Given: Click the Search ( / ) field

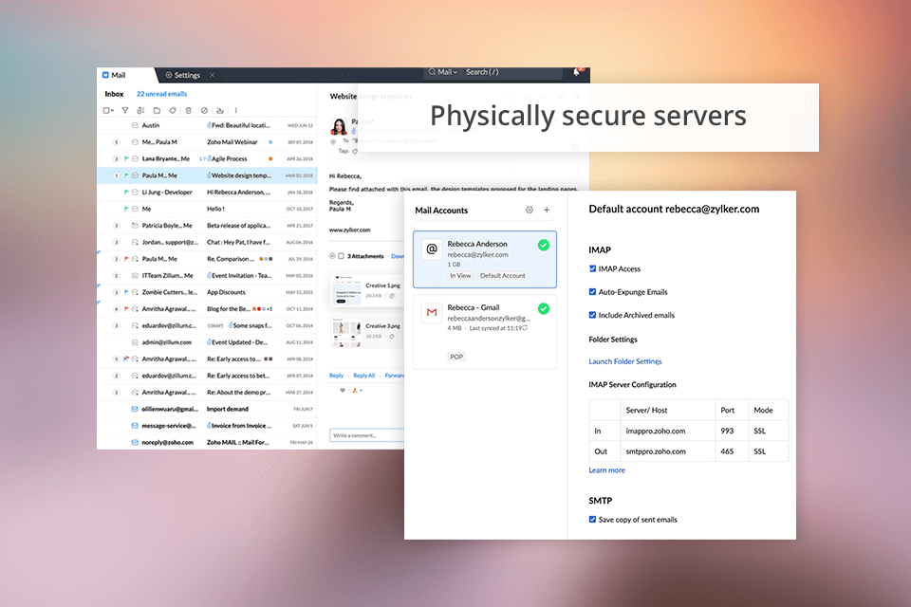Looking at the screenshot, I should tap(511, 72).
